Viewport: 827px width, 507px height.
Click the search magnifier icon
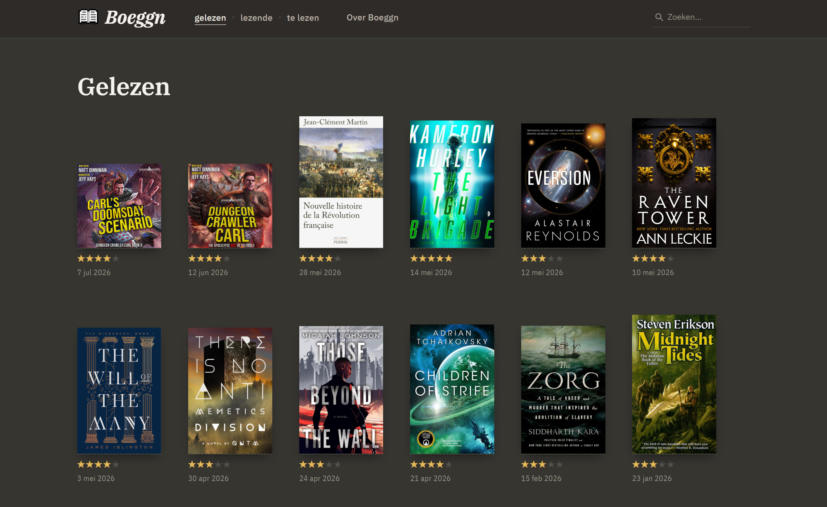(659, 17)
